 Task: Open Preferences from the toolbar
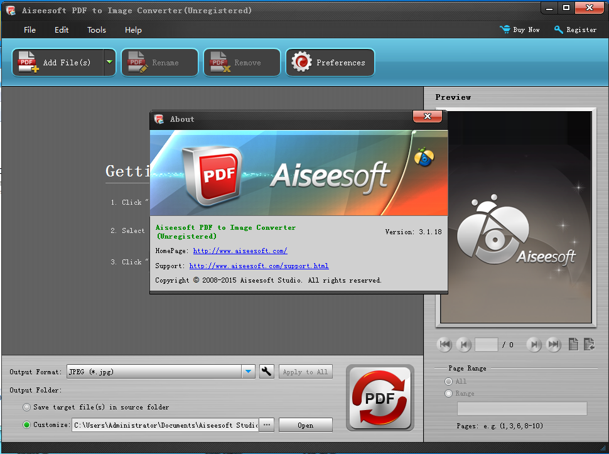coord(330,63)
